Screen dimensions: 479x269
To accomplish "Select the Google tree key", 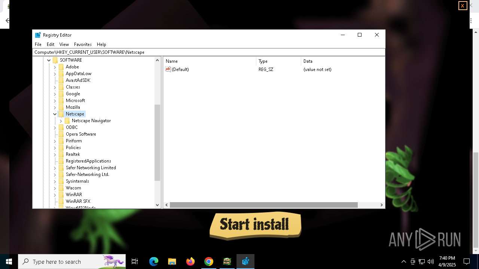I will pos(73,94).
